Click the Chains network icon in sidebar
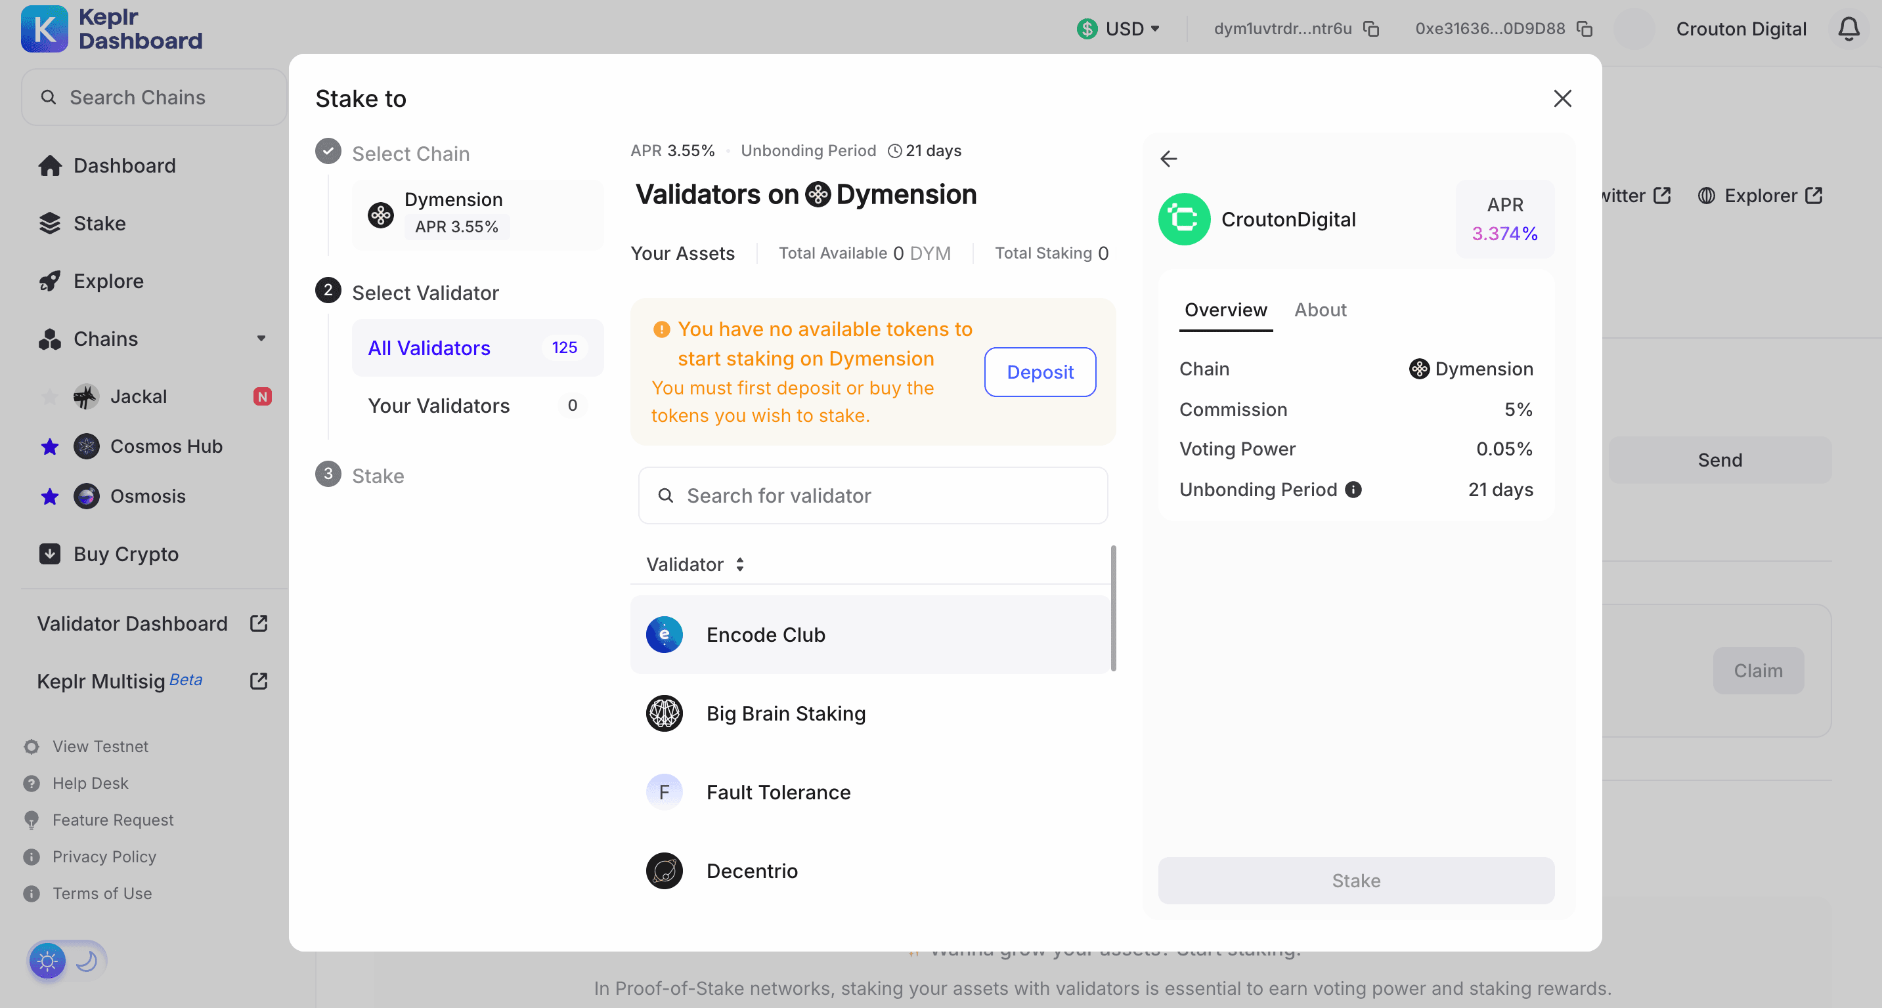 point(50,337)
